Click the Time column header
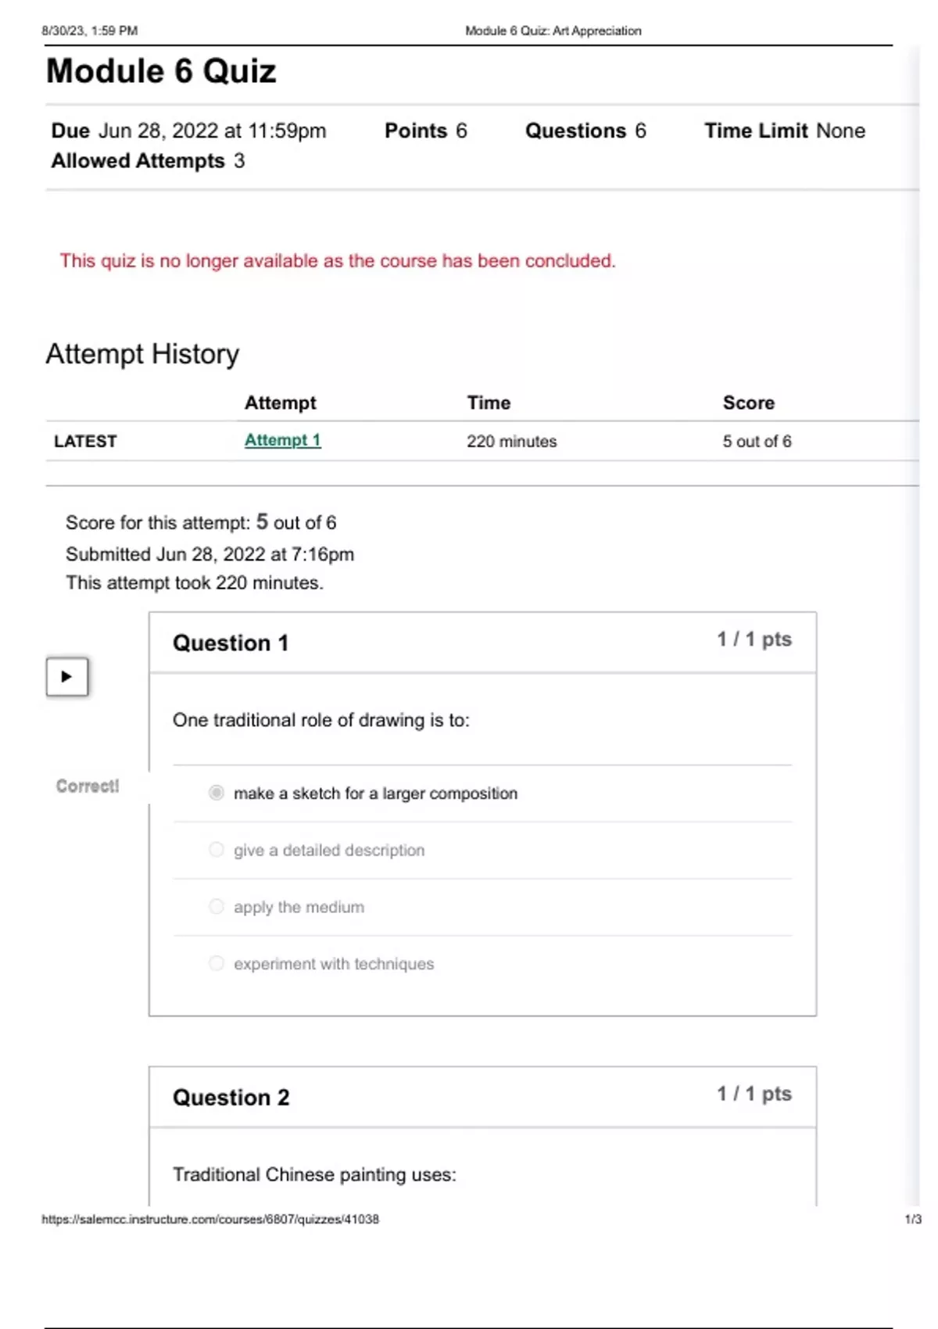Viewport: 938px width, 1329px height. click(489, 403)
